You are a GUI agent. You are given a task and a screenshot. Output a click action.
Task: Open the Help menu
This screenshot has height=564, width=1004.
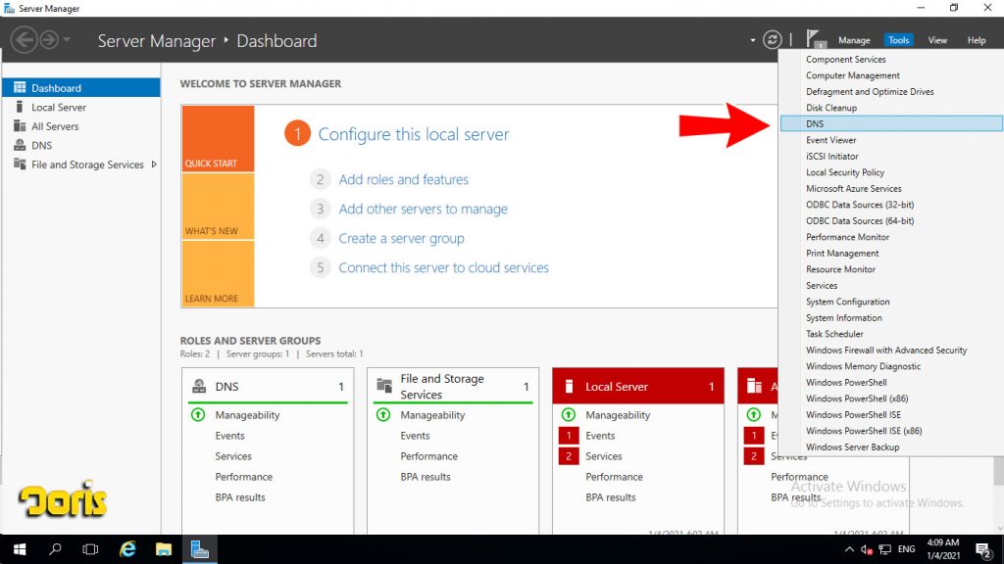(977, 39)
